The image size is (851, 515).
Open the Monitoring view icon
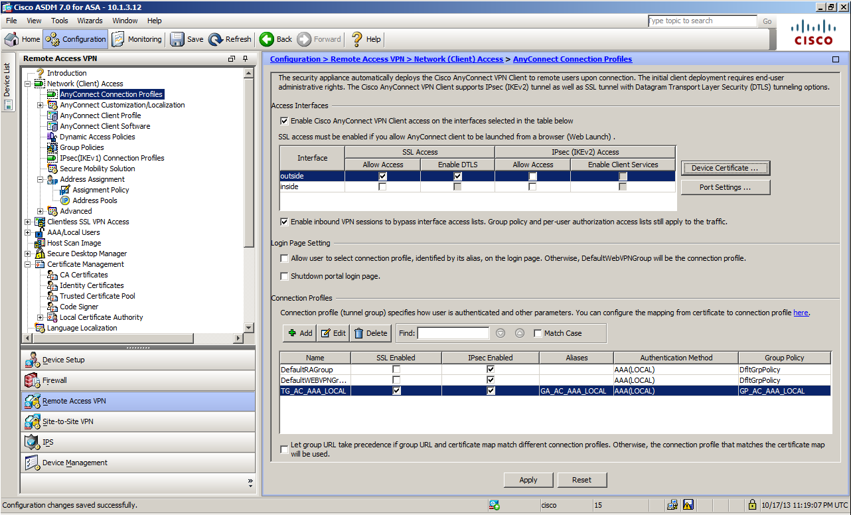coord(117,39)
